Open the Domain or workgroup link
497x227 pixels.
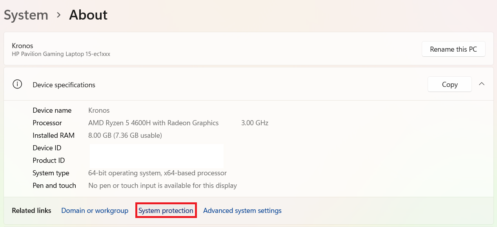click(95, 211)
